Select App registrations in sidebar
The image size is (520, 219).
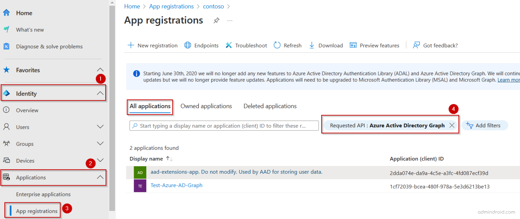coord(37,211)
